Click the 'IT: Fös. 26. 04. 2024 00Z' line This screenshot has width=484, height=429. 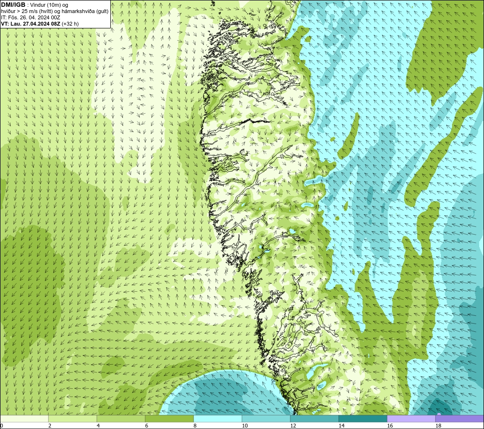[30, 17]
